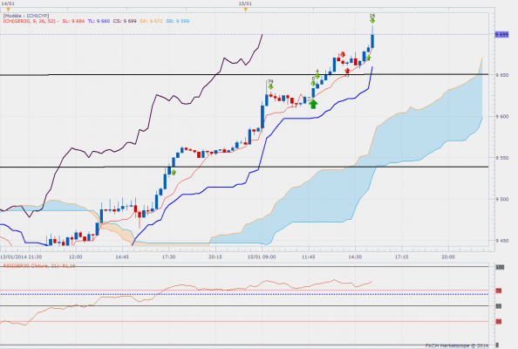518x349 pixels.
Task: Click the large dark green buy arrow
Action: [313, 104]
